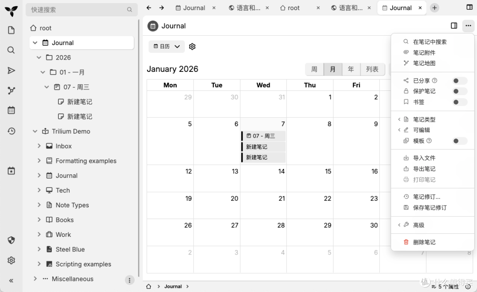
Task: Open the note map launcher icon
Action: (x=11, y=90)
